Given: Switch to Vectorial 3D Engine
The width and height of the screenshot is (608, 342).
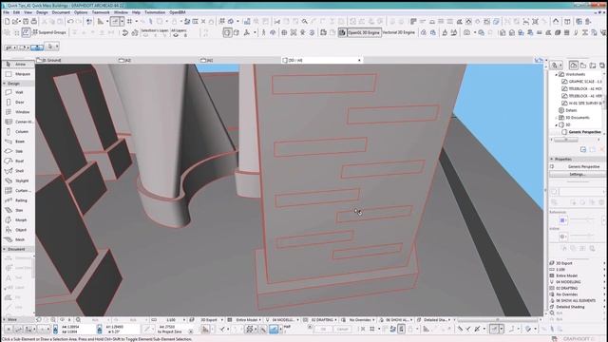Looking at the screenshot, I should [398, 33].
